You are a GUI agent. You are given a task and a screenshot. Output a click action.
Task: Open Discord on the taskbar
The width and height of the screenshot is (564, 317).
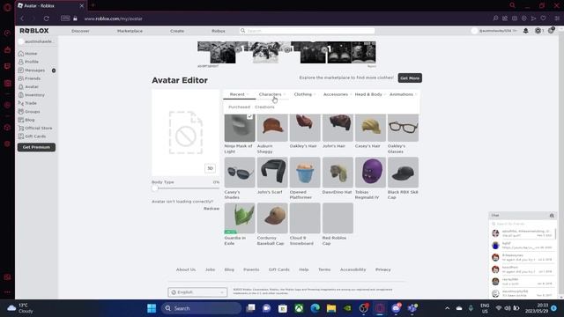tap(396, 308)
